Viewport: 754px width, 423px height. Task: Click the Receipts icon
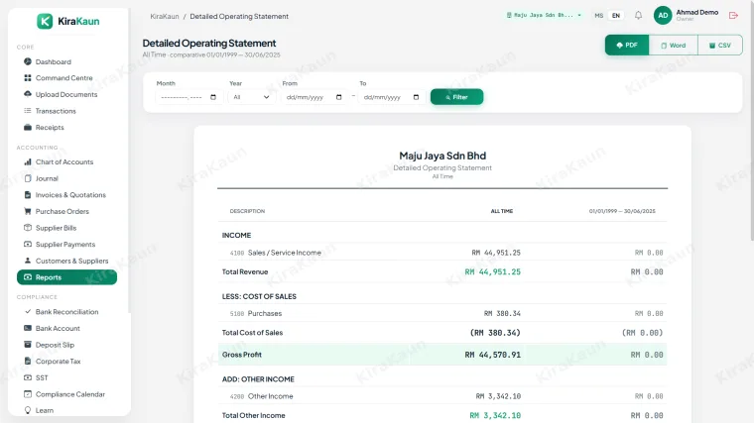tap(28, 127)
